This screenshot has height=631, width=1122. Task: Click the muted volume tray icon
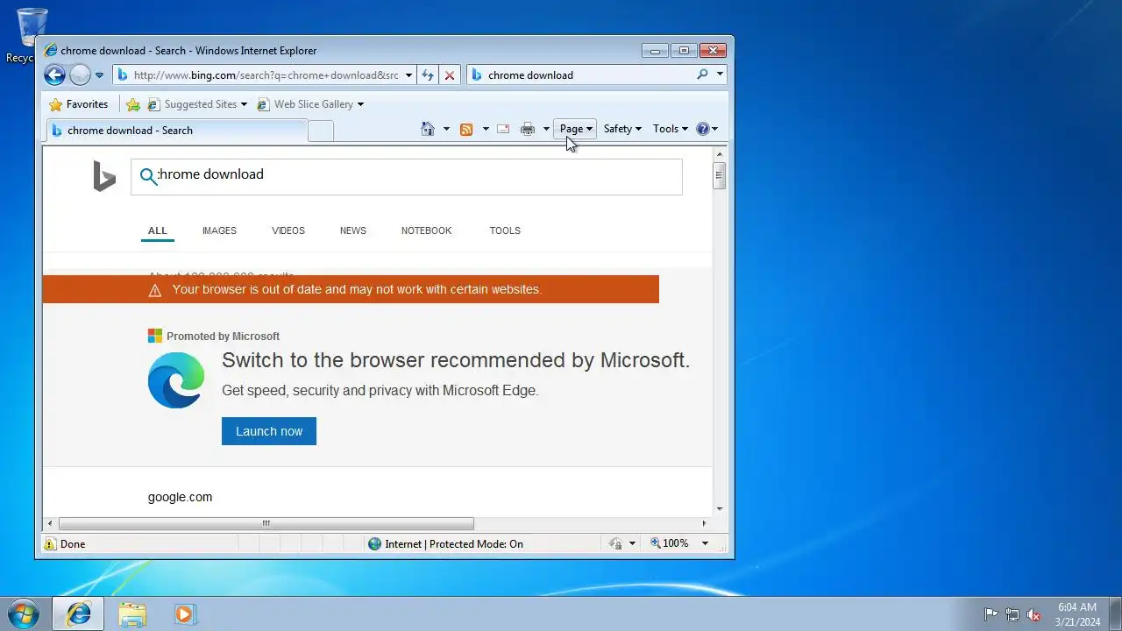point(1034,615)
